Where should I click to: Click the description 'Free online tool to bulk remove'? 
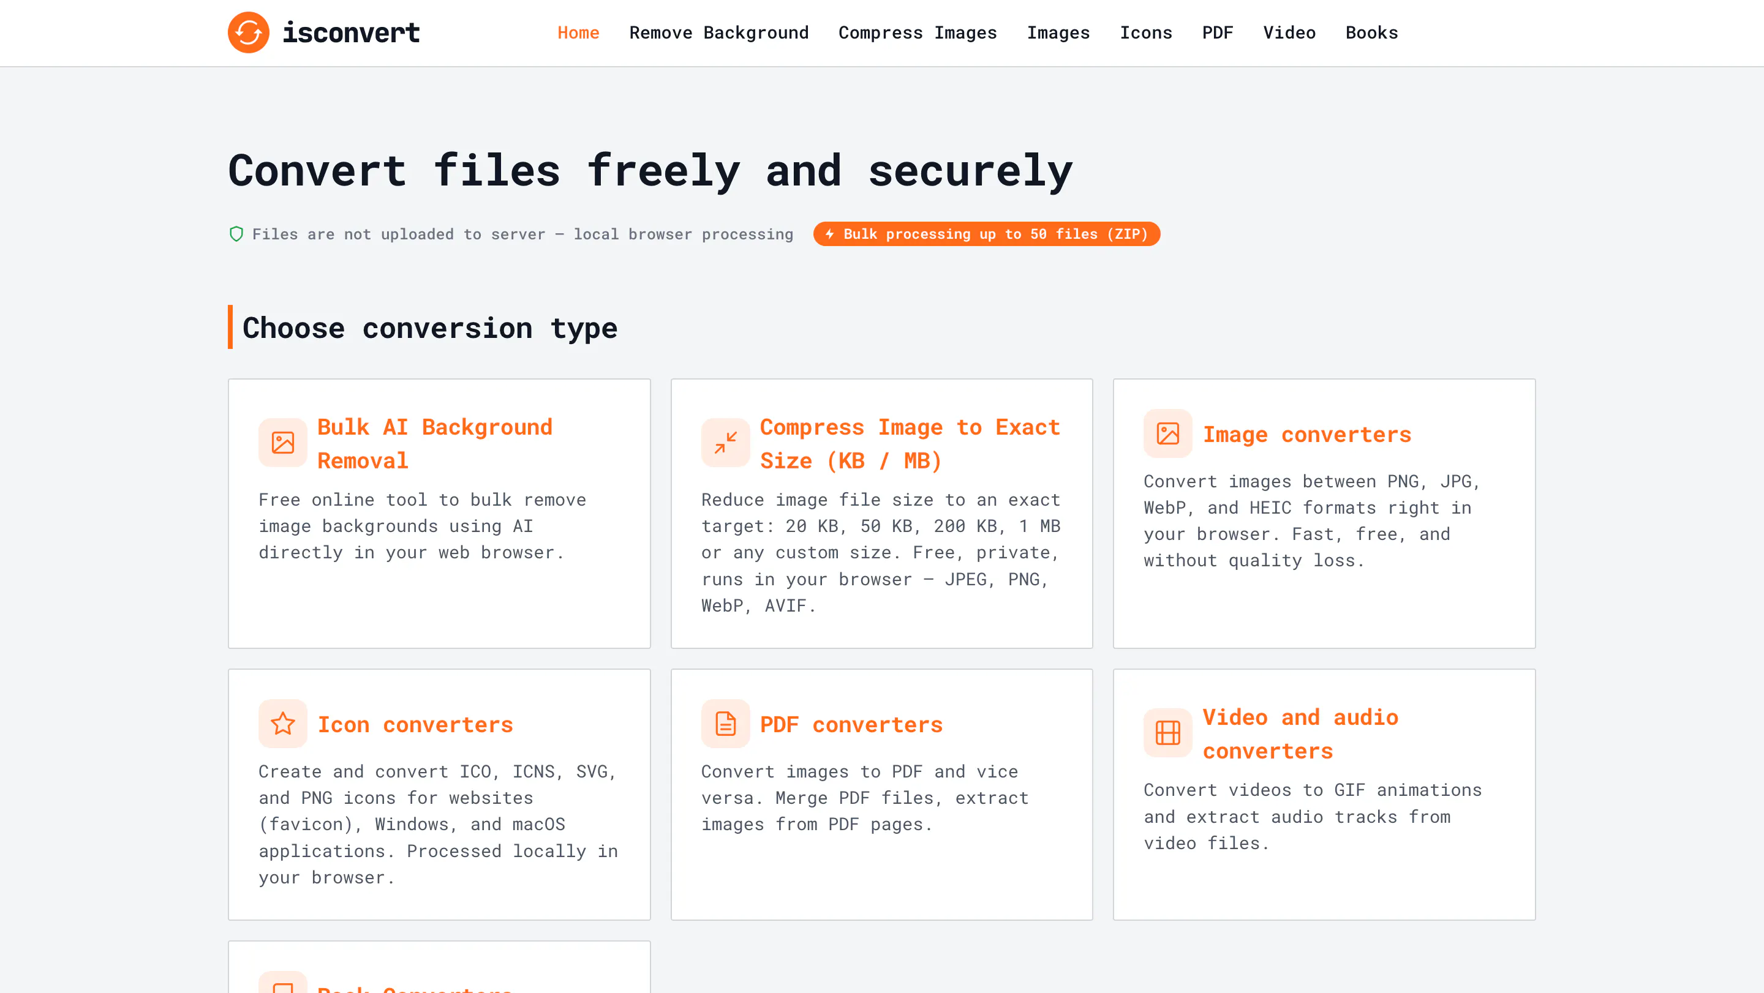[x=423, y=526]
